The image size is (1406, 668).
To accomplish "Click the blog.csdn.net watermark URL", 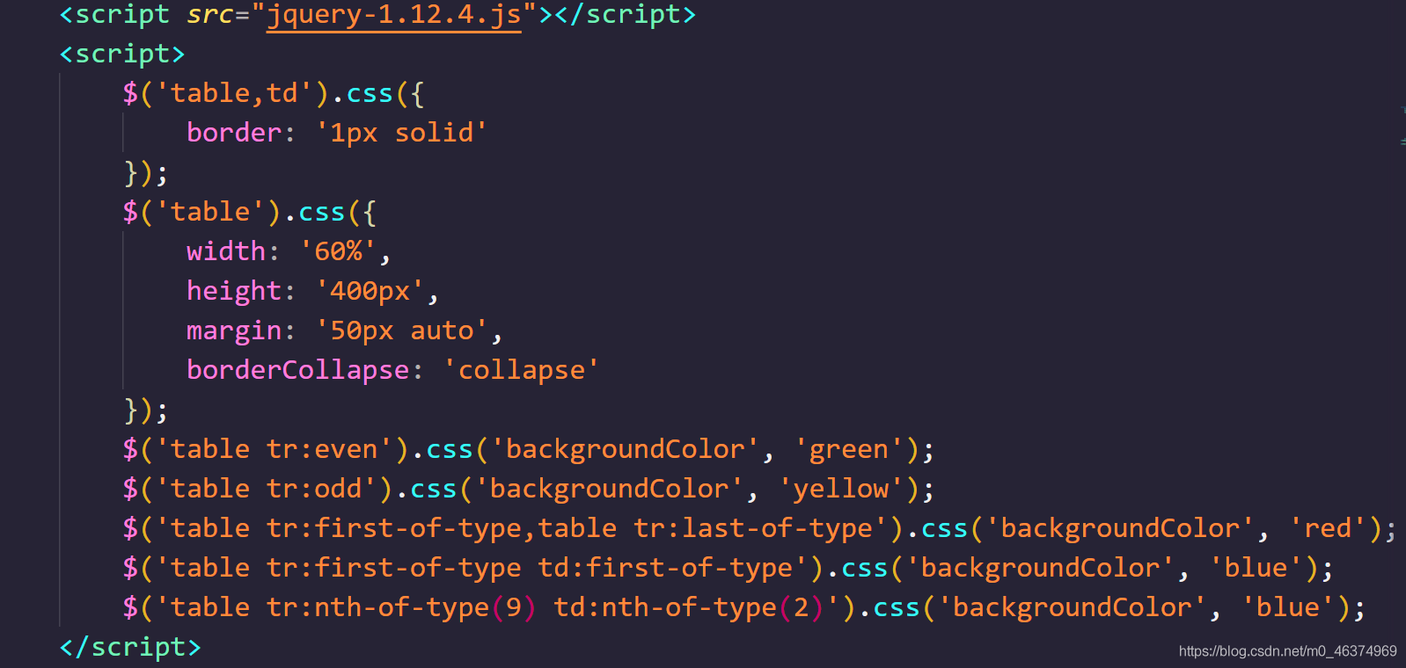I will point(1287,651).
